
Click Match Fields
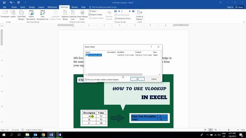(95, 15)
